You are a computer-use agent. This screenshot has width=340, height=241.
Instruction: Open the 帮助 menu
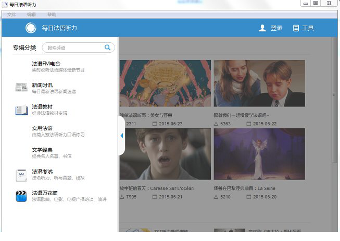click(52, 15)
